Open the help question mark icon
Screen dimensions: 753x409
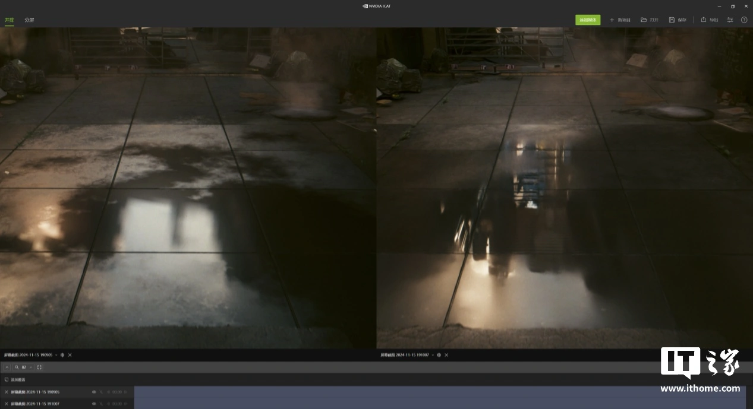pyautogui.click(x=744, y=20)
